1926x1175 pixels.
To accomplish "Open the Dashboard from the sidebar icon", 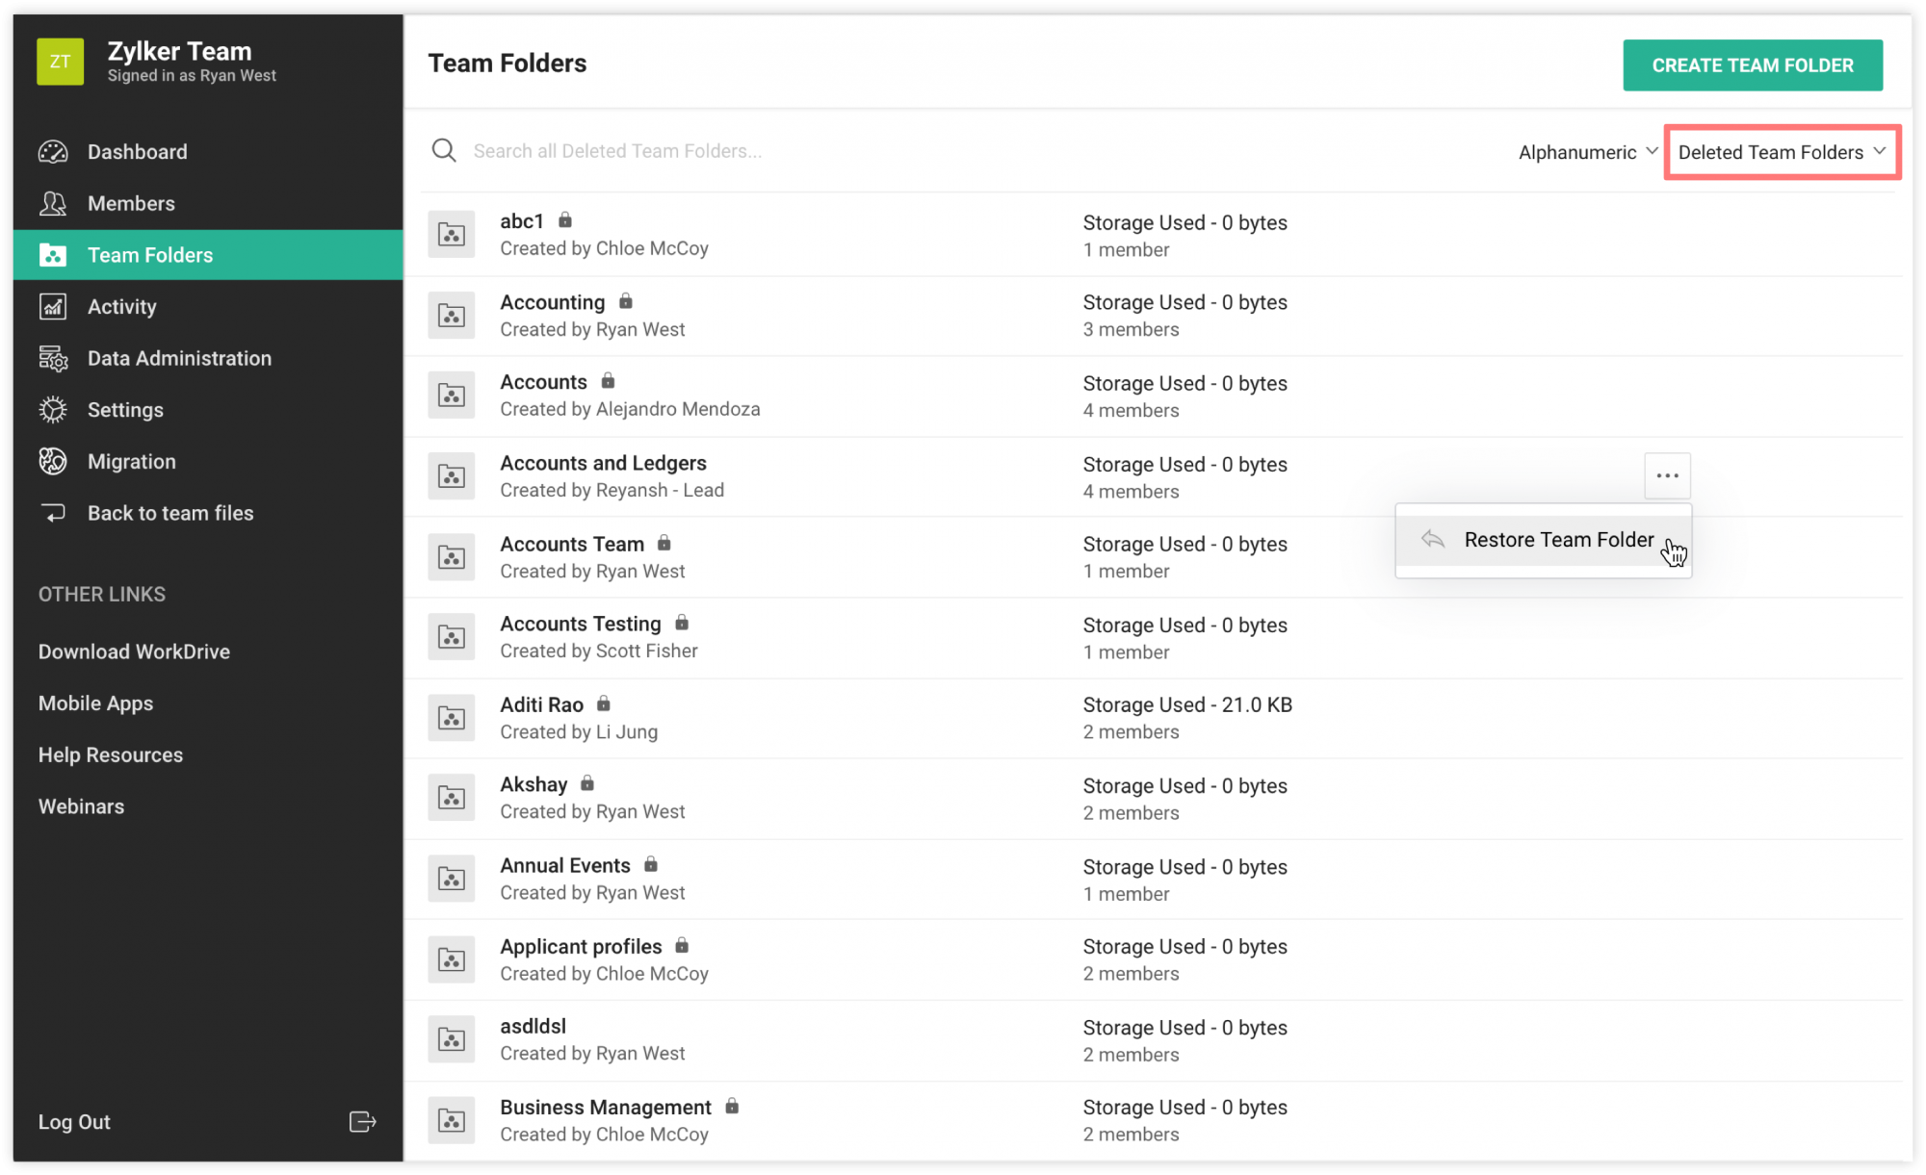I will click(53, 151).
